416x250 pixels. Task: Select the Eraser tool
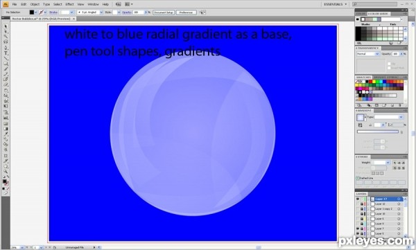6,84
